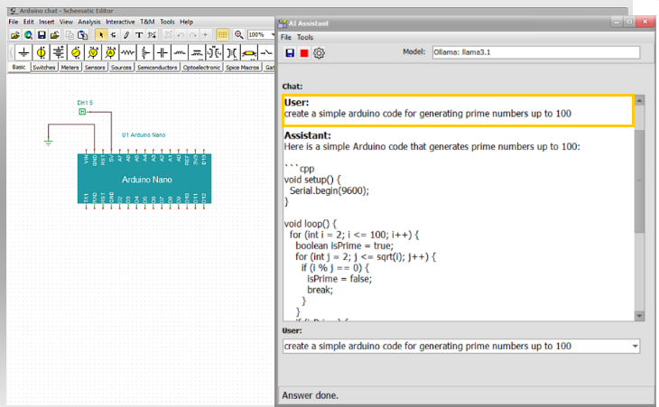Open the Analysis menu
This screenshot has width=659, height=407.
[x=89, y=22]
